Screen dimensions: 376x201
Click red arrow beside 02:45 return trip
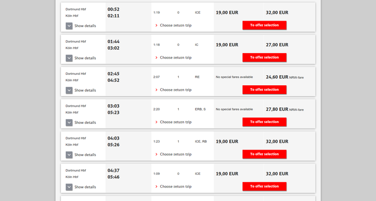pos(156,90)
